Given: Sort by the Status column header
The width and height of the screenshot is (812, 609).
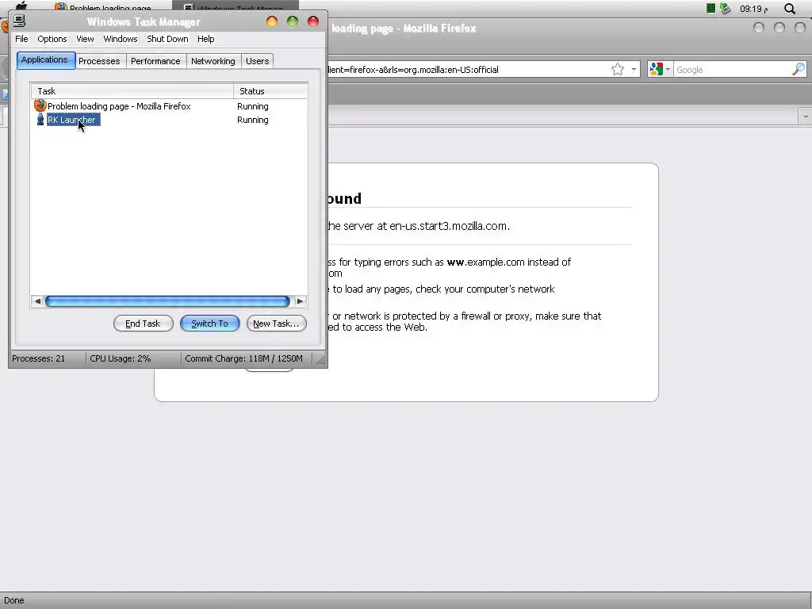Looking at the screenshot, I should click(x=270, y=91).
